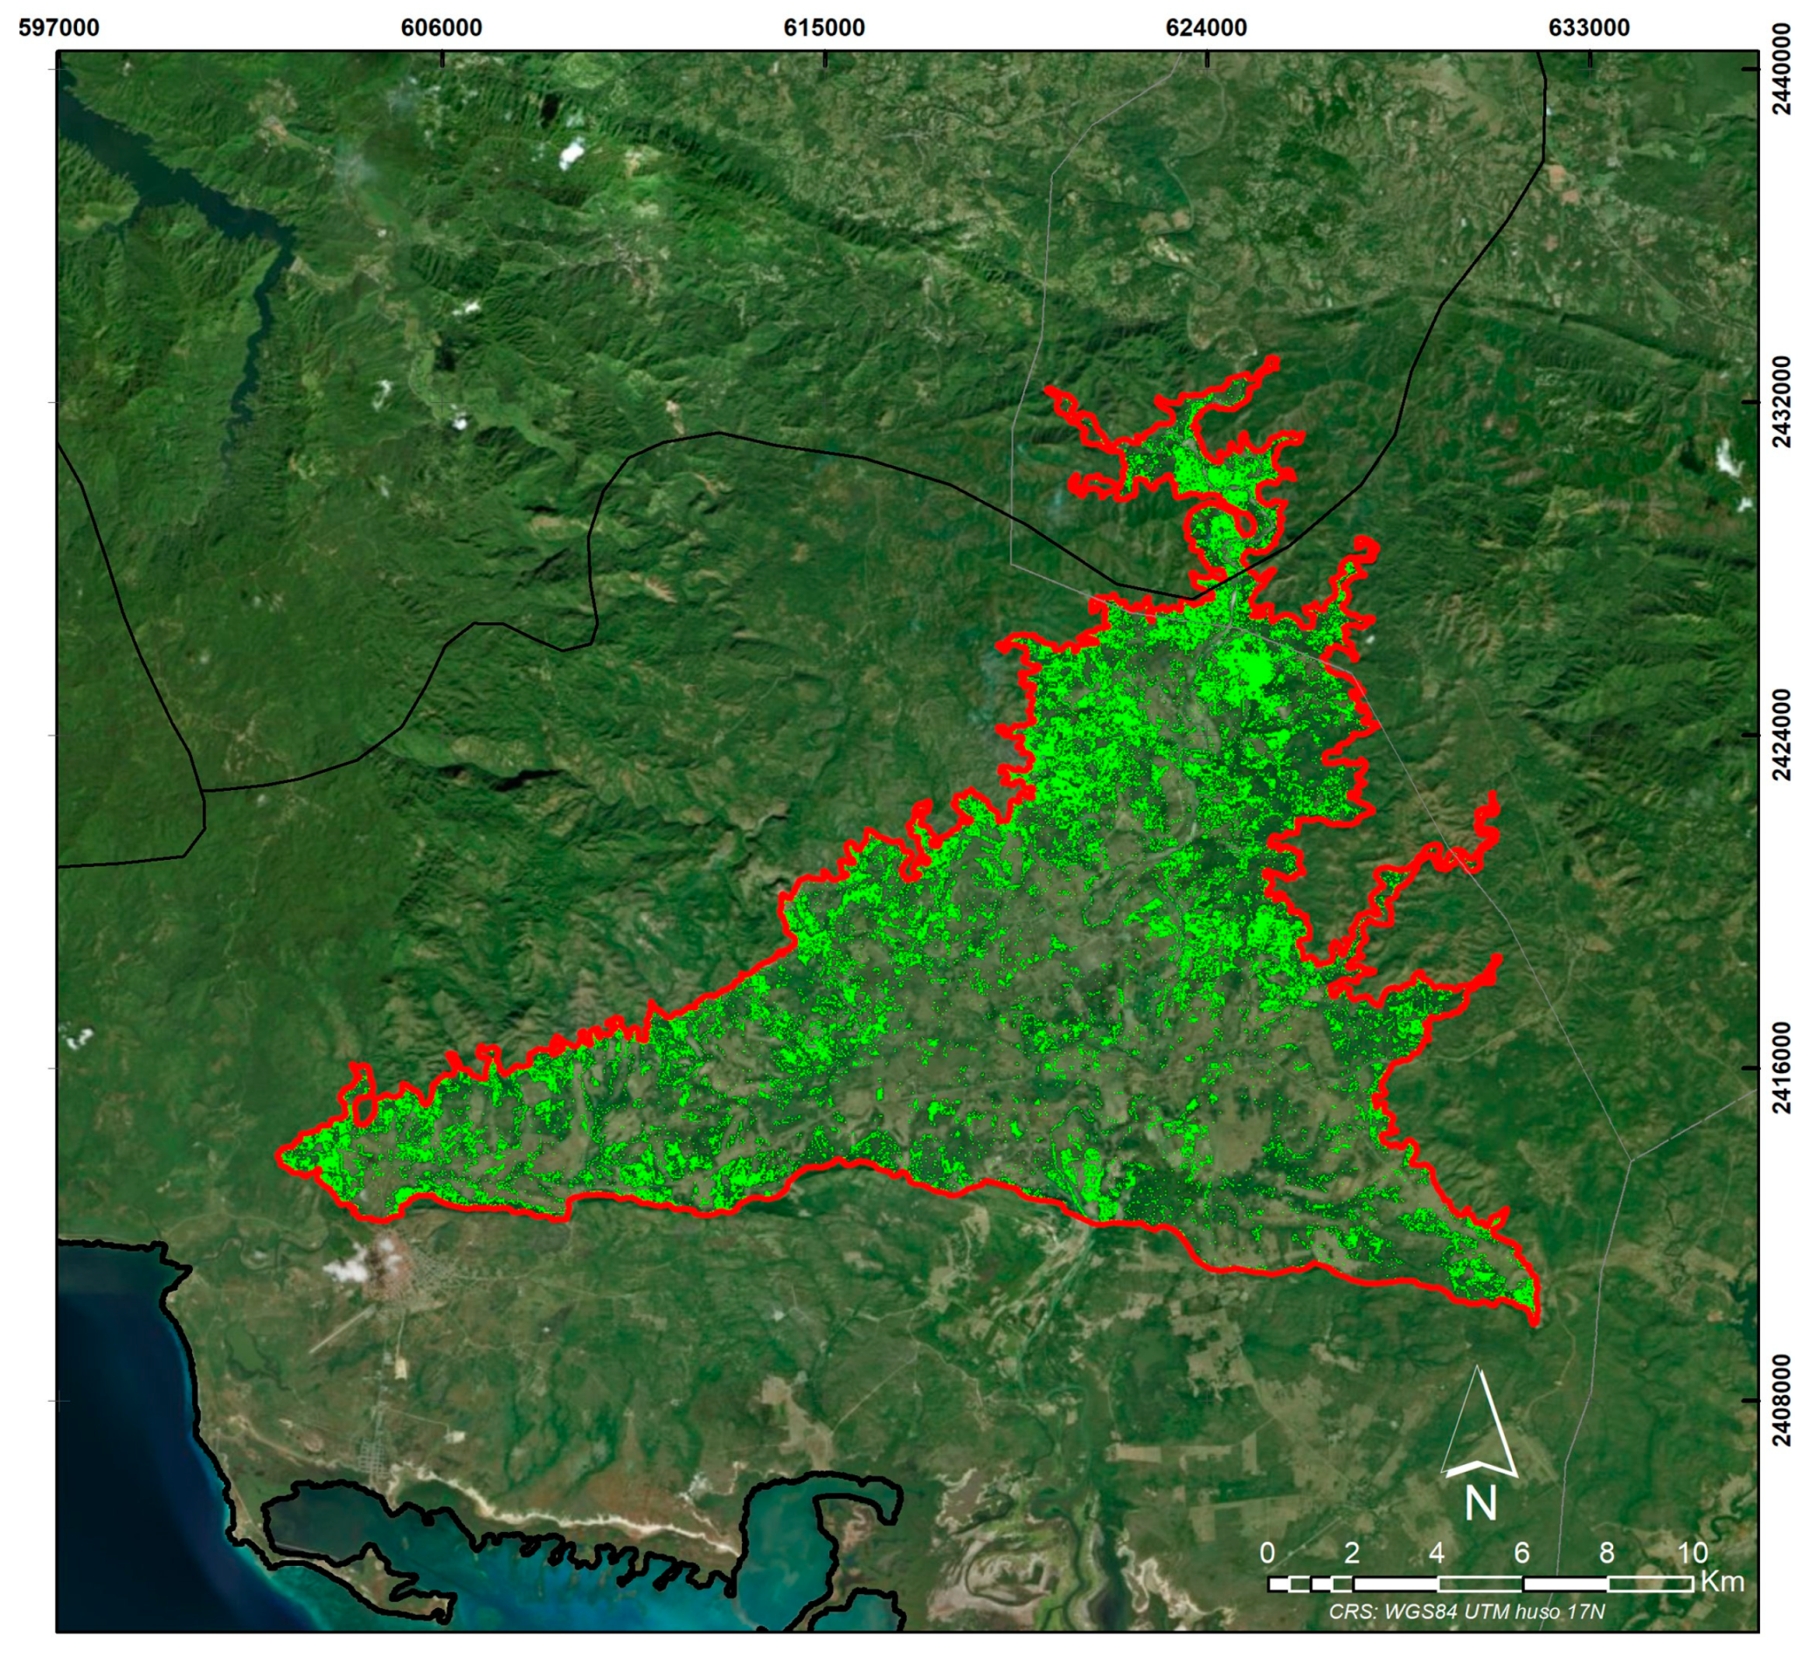1816x1657 pixels.
Task: Click the 0 mark on scale bar
Action: (1267, 1552)
